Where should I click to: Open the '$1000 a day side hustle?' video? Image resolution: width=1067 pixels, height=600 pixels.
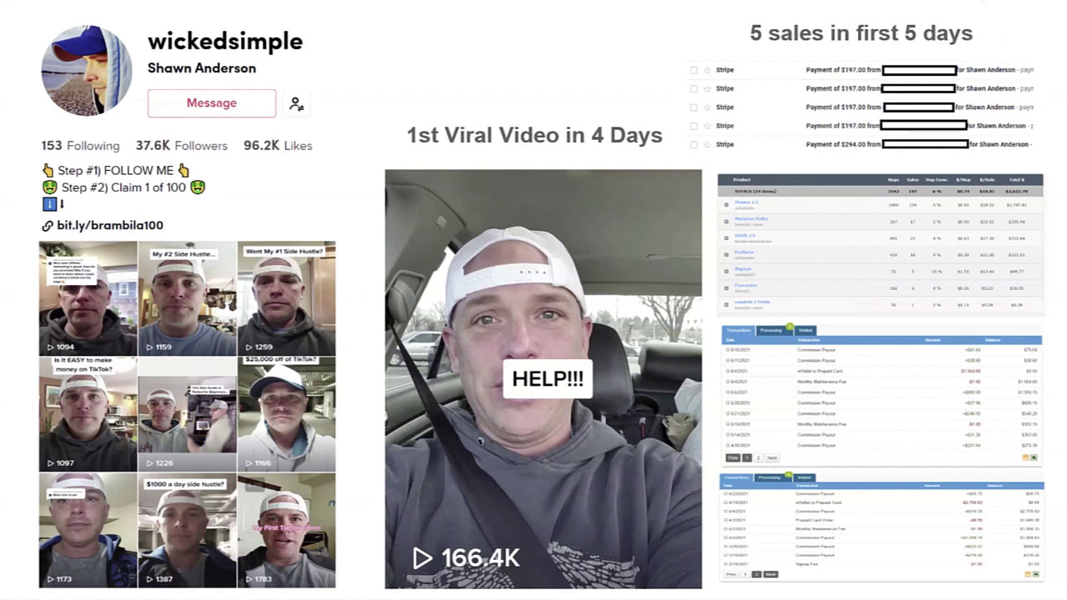pos(187,530)
